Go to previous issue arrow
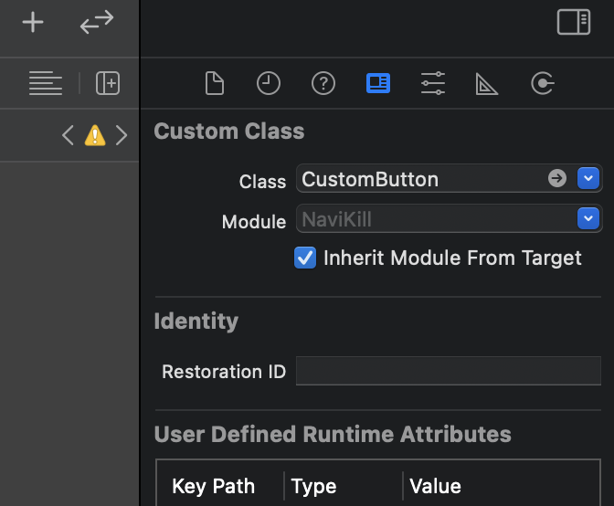The height and width of the screenshot is (506, 614). click(68, 136)
